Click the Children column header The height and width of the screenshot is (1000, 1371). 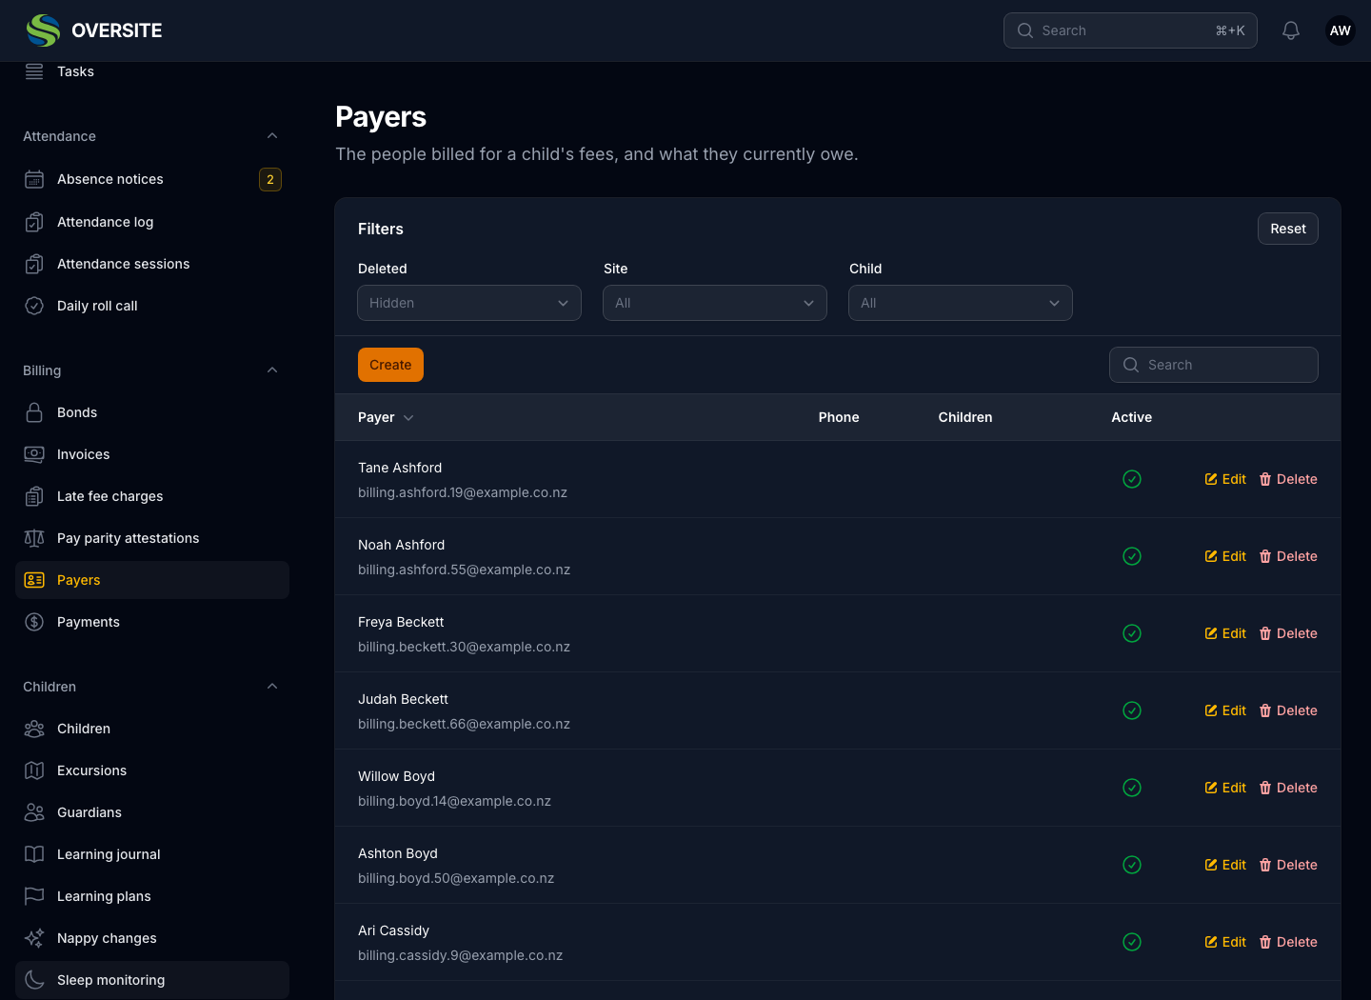point(965,417)
